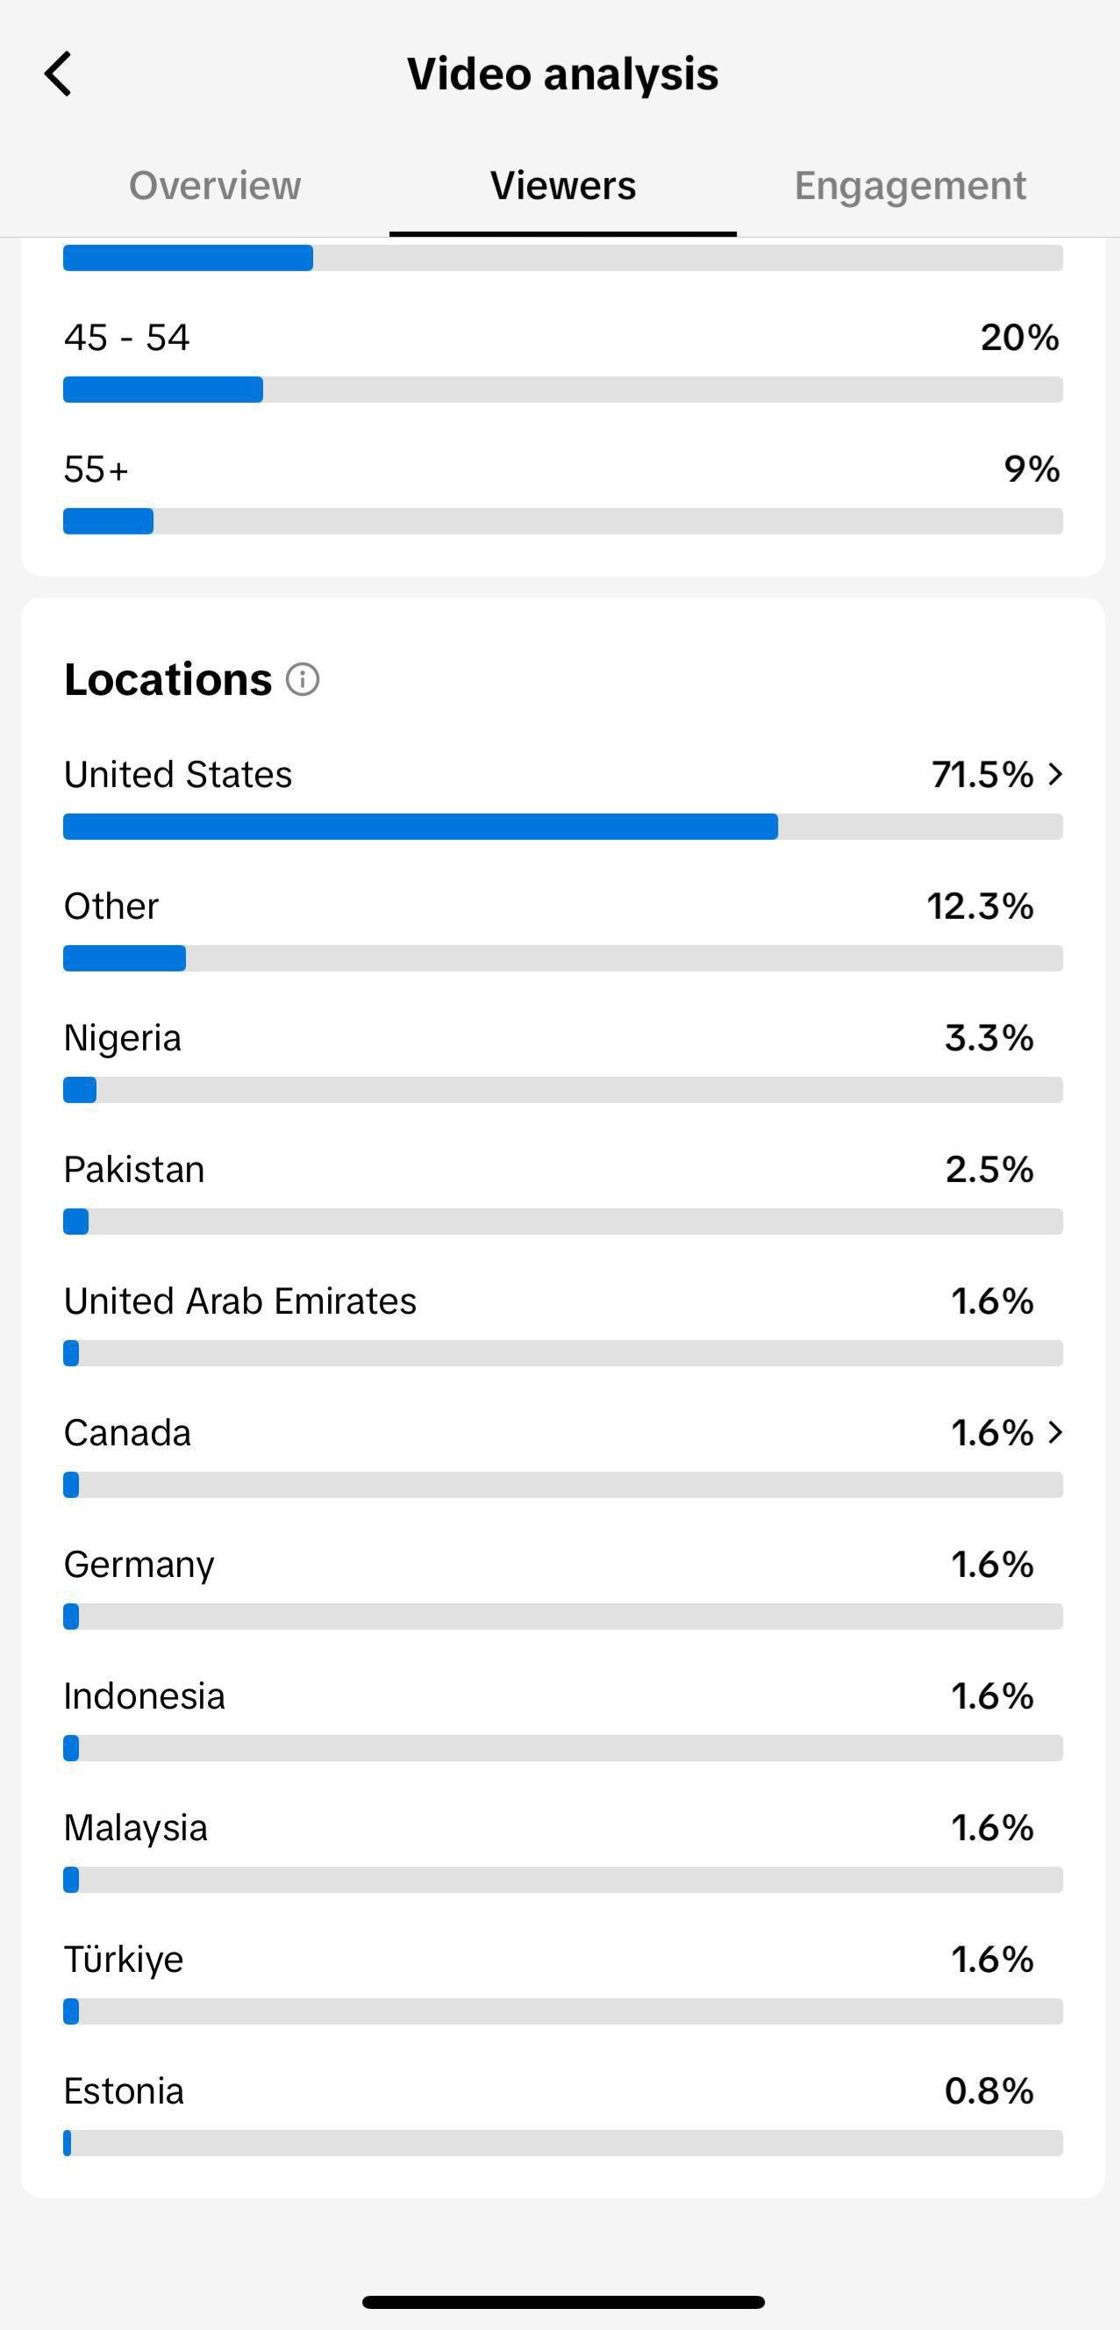This screenshot has height=2330, width=1120.
Task: Select the Estonia location entry
Action: coord(563,2114)
